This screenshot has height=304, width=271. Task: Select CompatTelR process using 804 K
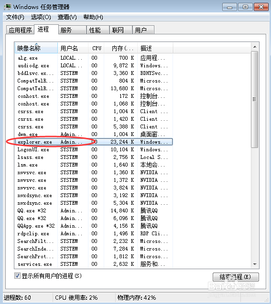(94, 81)
